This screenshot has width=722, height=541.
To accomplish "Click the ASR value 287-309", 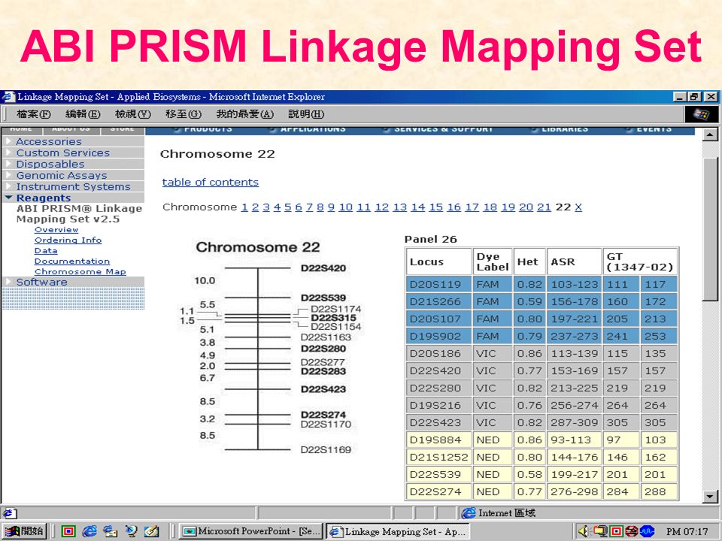I will coord(574,422).
